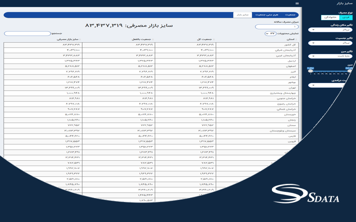356x222 pixels.
Task: Click the سایز بازار title in header
Action: (343, 3)
